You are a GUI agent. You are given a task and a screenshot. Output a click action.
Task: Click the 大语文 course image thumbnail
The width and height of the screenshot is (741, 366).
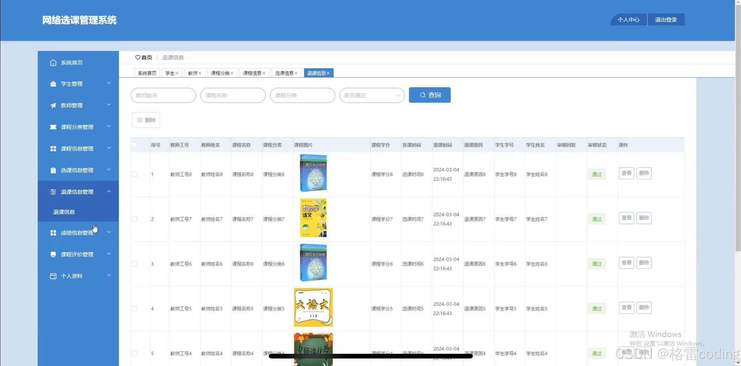313,307
